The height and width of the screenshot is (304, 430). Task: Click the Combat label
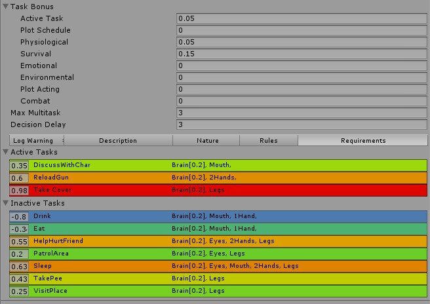pyautogui.click(x=35, y=101)
